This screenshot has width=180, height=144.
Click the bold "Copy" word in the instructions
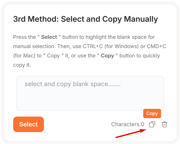click(107, 56)
